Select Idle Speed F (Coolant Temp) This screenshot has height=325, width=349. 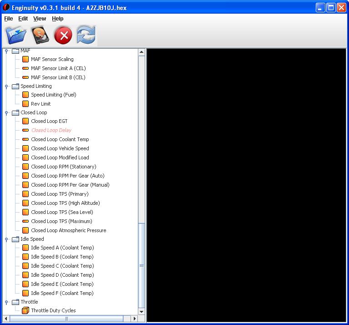(62, 293)
